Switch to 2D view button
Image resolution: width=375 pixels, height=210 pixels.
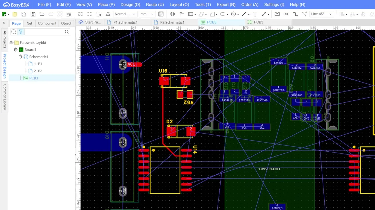pos(81,14)
